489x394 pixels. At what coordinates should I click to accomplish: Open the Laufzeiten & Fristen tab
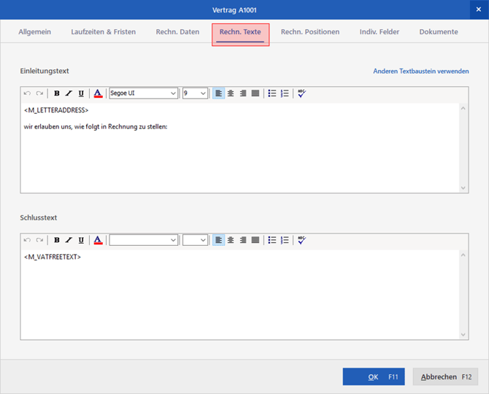pyautogui.click(x=103, y=32)
